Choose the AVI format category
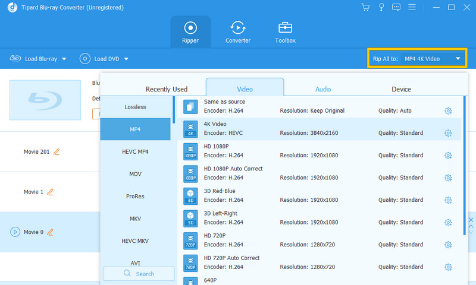This screenshot has width=476, height=285. pos(136,263)
